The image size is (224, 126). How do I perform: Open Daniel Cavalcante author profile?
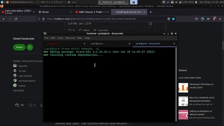[x=23, y=38]
